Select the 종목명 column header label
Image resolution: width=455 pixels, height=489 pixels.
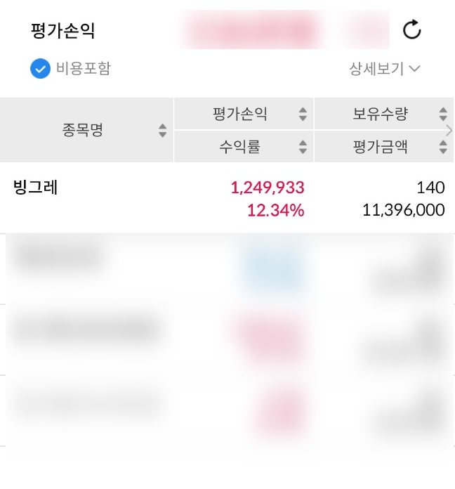pyautogui.click(x=83, y=130)
